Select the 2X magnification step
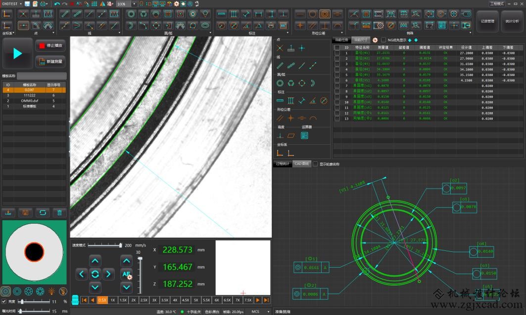The width and height of the screenshot is (526, 315). coord(134,300)
